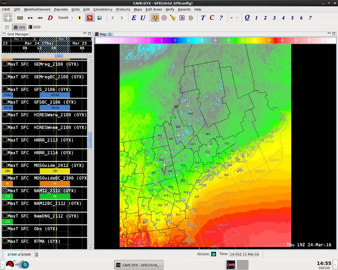Expand the equals sign dropdown in toolbar
338x270 pixels.
[x=237, y=18]
